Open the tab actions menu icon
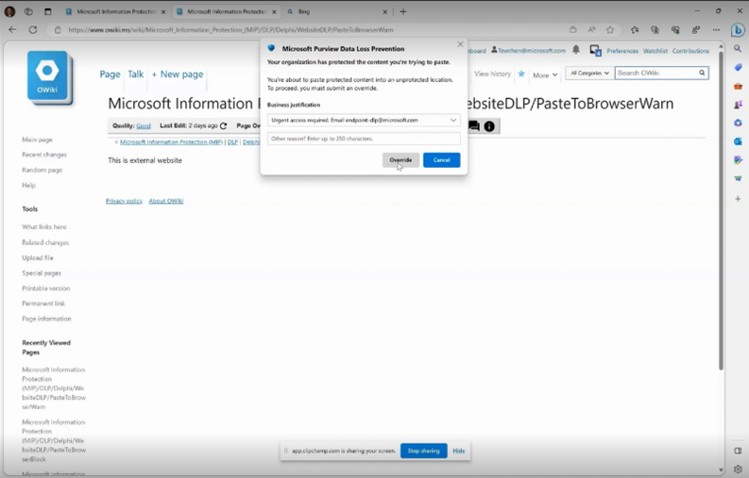749x478 pixels. (48, 11)
